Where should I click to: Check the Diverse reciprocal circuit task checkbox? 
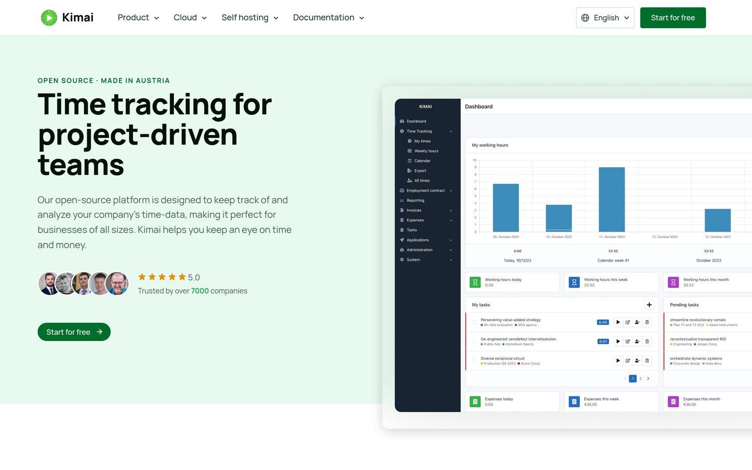coord(474,361)
